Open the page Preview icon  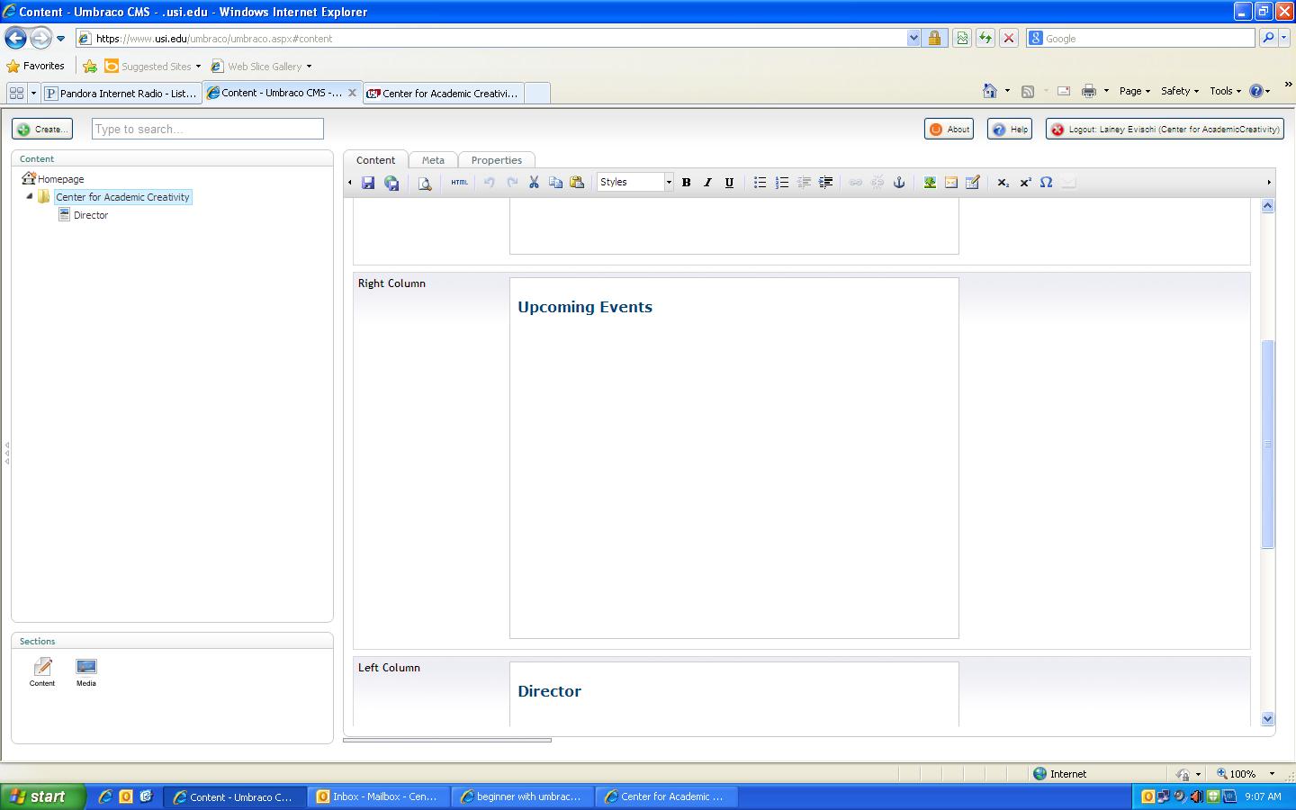point(425,183)
